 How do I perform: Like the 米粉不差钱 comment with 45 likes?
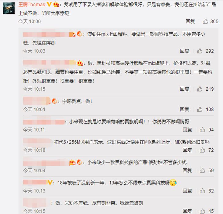[202, 211]
